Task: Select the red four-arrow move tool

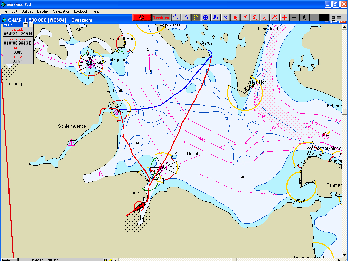Action: pyautogui.click(x=284, y=18)
